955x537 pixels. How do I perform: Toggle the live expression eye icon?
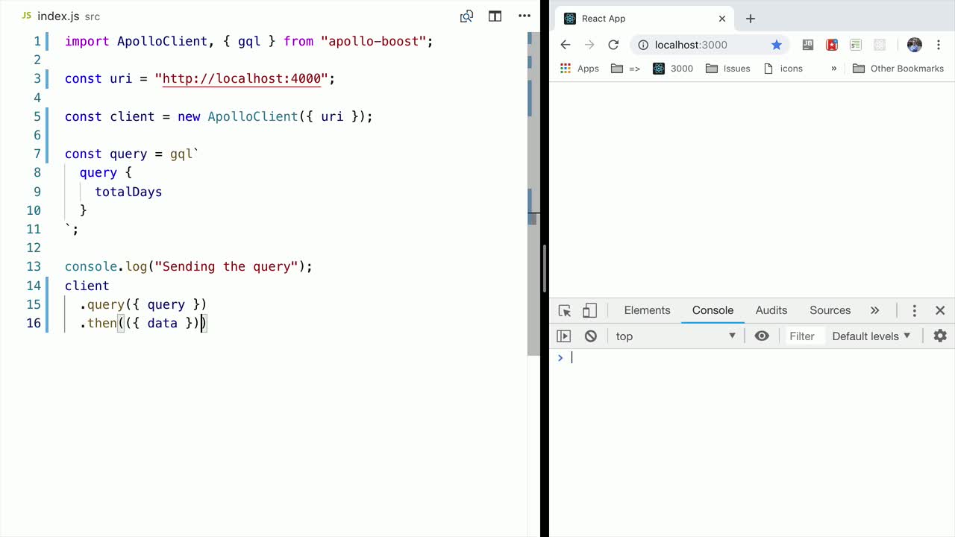(762, 336)
